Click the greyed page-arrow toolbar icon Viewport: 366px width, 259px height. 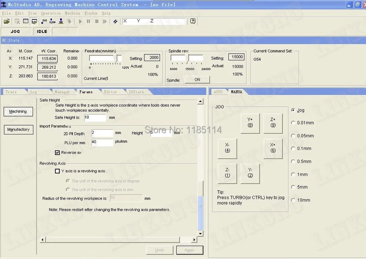(69, 22)
